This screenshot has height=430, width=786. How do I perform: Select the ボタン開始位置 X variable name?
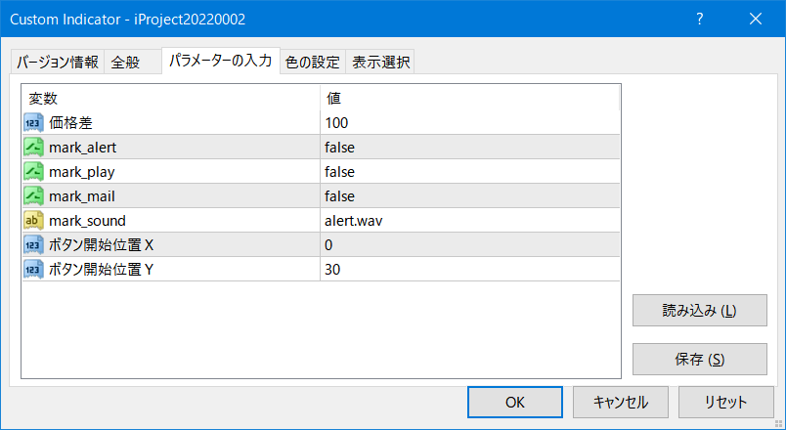pos(101,245)
